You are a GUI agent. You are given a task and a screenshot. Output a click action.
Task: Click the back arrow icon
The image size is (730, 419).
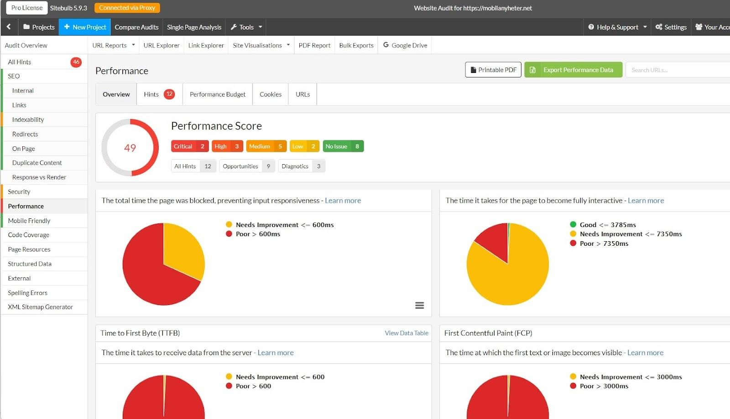click(x=9, y=27)
